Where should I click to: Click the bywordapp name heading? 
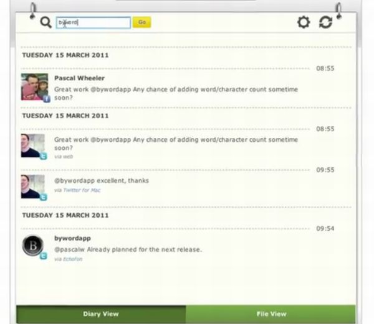72,238
